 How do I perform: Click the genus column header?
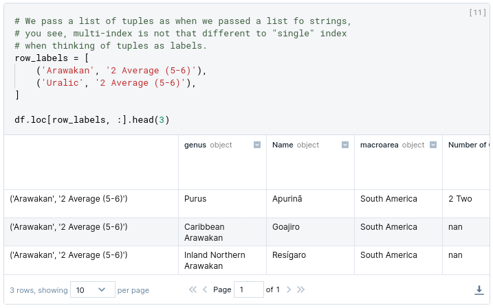222,162
